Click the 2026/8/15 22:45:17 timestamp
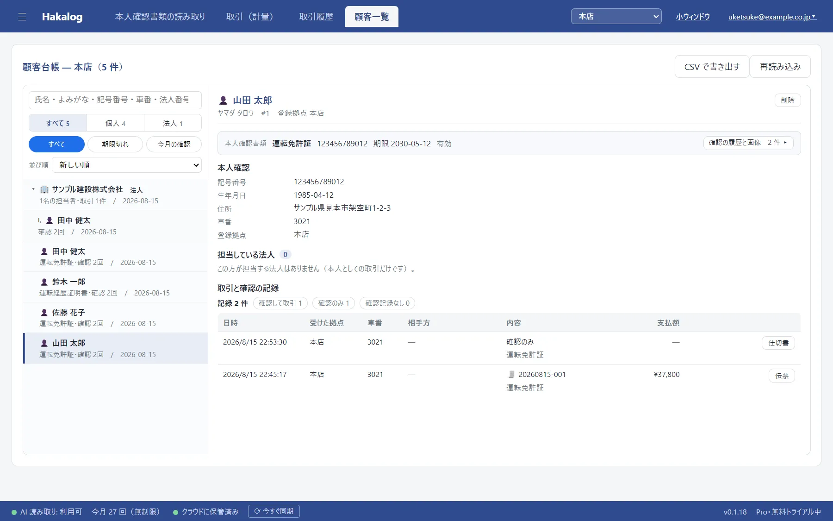The height and width of the screenshot is (521, 833). pyautogui.click(x=255, y=374)
